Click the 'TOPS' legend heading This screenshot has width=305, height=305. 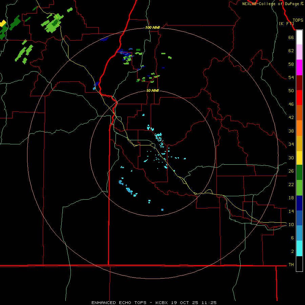[x=298, y=20]
